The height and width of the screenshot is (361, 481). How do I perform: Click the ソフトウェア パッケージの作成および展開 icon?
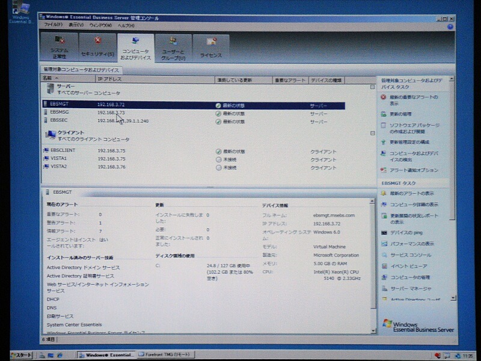point(384,125)
